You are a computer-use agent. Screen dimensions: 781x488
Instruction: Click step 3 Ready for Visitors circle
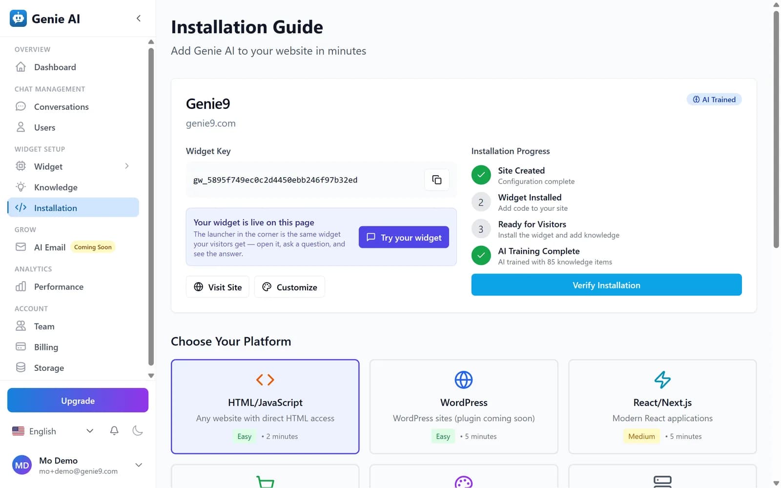481,229
